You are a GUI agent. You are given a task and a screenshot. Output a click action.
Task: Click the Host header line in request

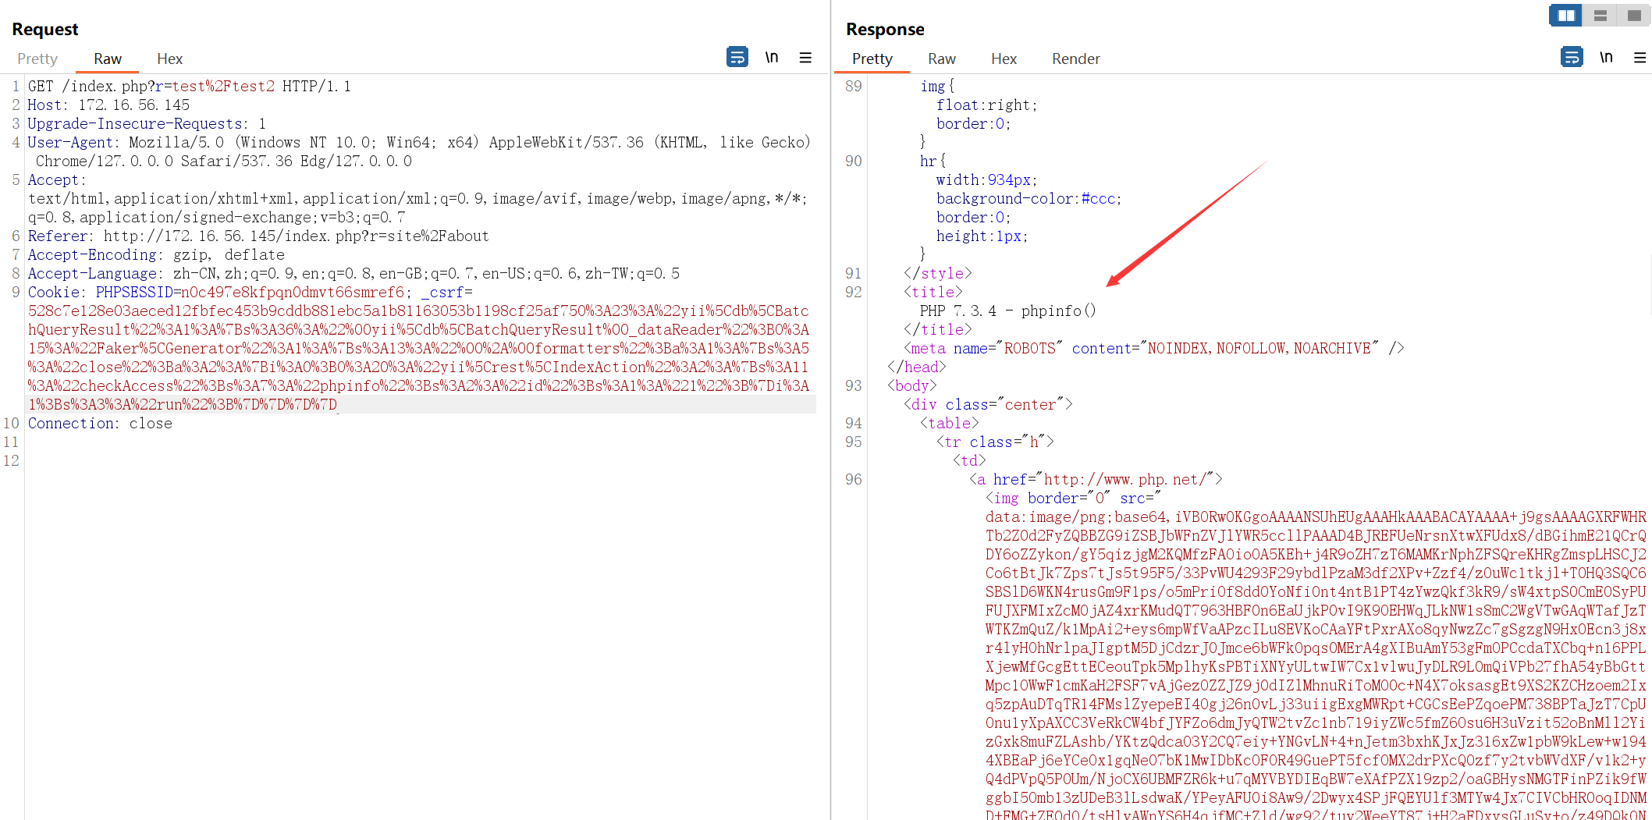[x=108, y=105]
